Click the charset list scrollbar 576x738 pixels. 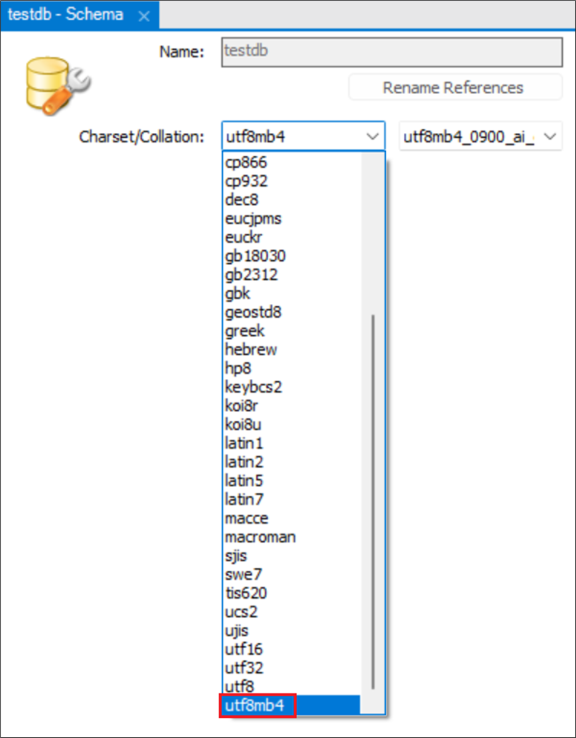(x=372, y=501)
